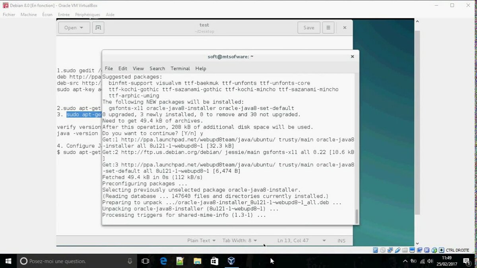Viewport: 477px width, 268px height.
Task: Open Task View on the taskbar
Action: 145,261
